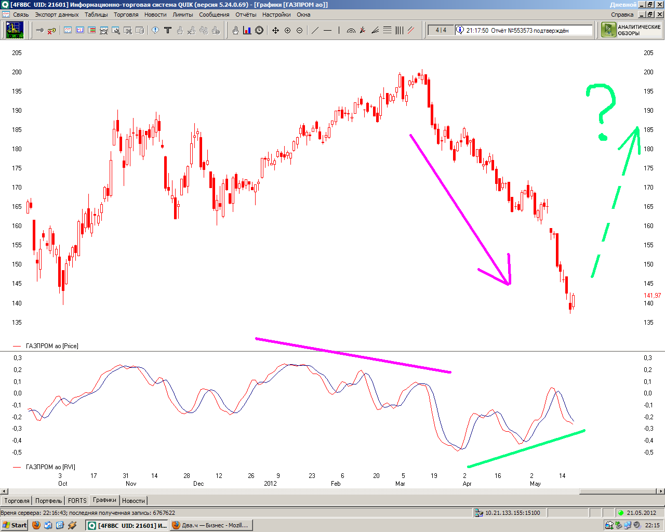The image size is (665, 532).
Task: Click the QUIK taskbar window button
Action: (127, 525)
